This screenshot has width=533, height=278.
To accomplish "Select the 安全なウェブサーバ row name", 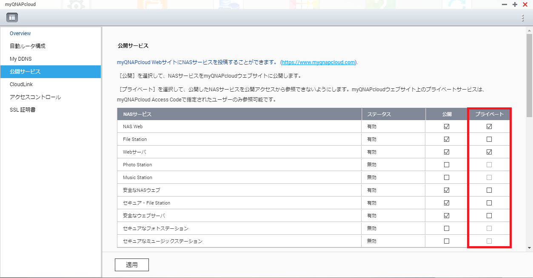I will coord(144,216).
